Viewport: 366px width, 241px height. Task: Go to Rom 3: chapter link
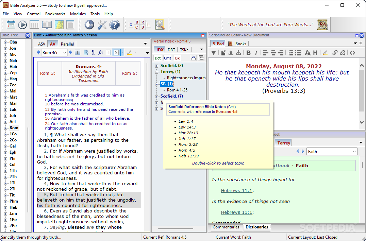[48, 73]
